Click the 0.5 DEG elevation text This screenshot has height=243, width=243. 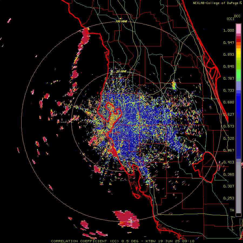coord(130,241)
